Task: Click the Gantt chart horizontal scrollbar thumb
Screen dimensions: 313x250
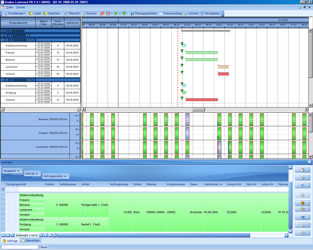Action: (x=198, y=109)
